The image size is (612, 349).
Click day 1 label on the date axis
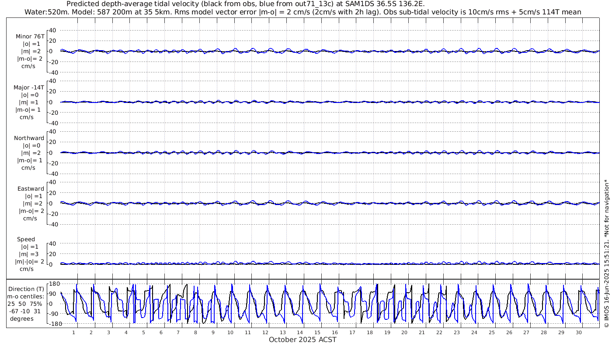73,332
